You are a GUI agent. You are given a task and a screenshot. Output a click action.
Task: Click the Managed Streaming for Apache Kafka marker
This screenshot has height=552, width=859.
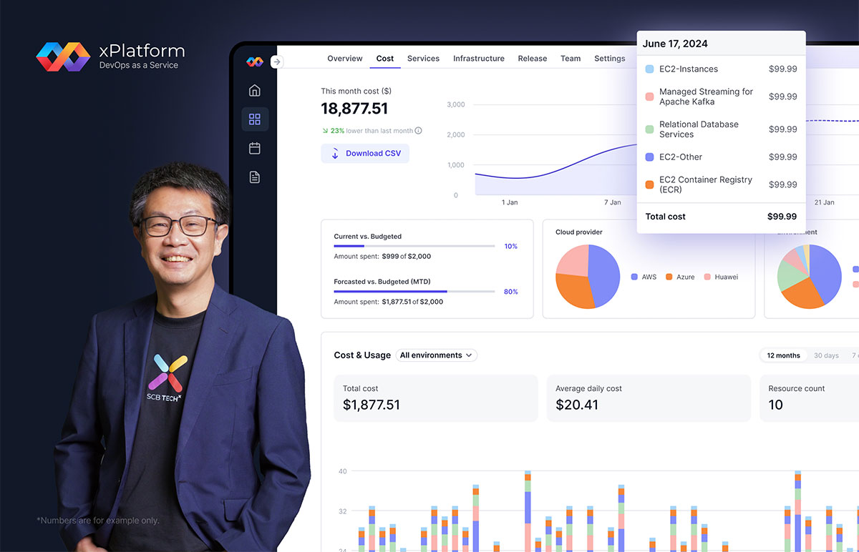tap(649, 97)
